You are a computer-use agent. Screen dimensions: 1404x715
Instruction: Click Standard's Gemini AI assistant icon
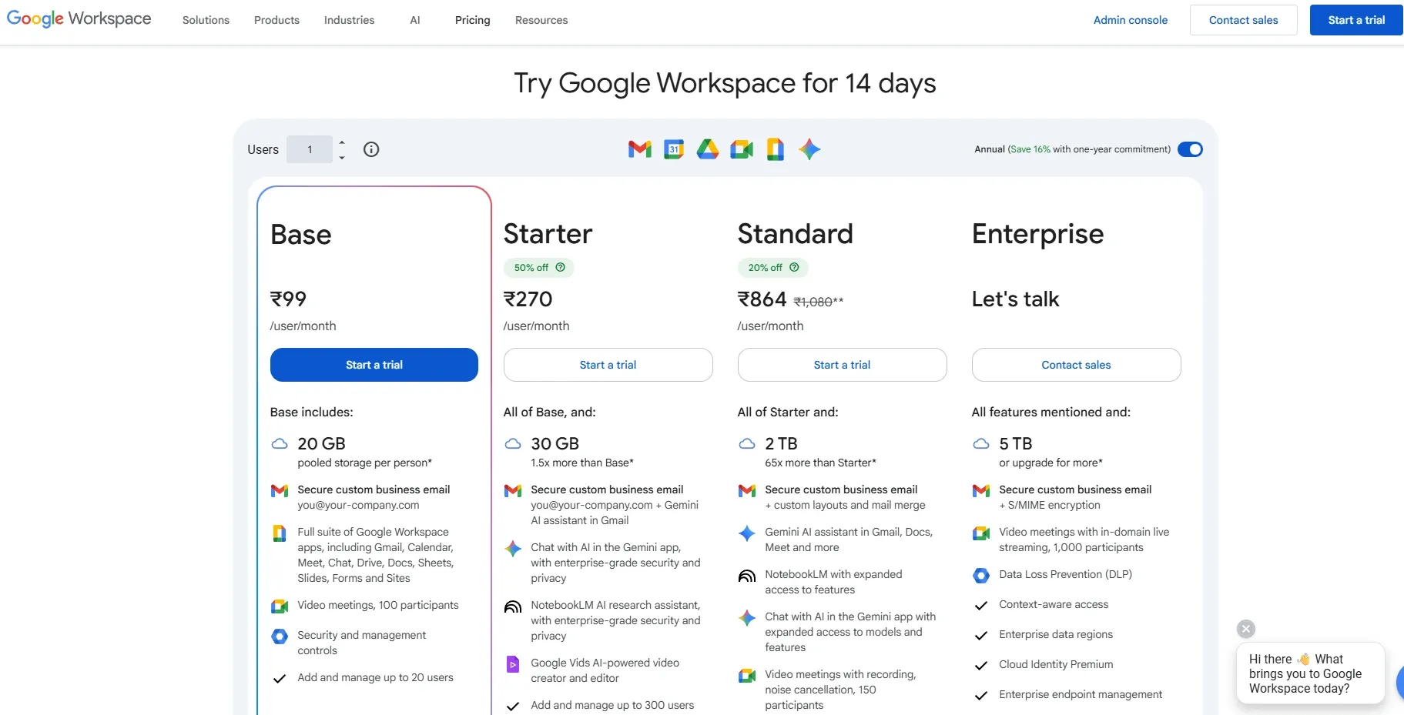tap(747, 533)
